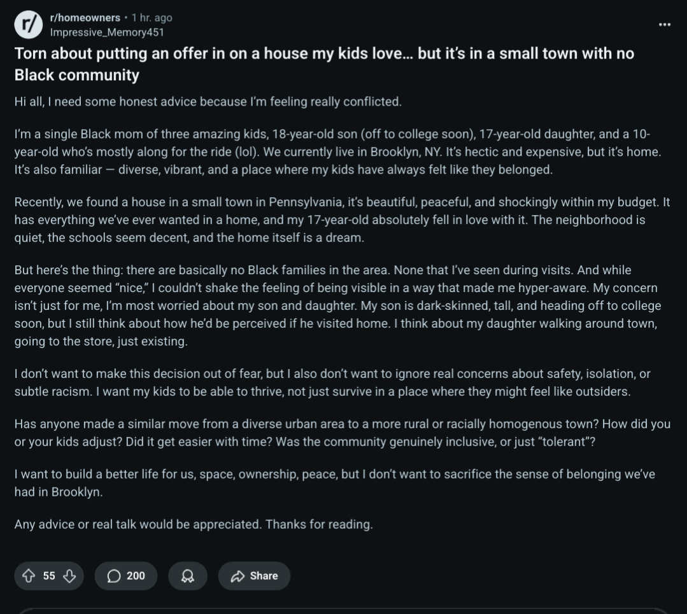This screenshot has width=687, height=614.
Task: Upvote the post
Action: [x=29, y=575]
